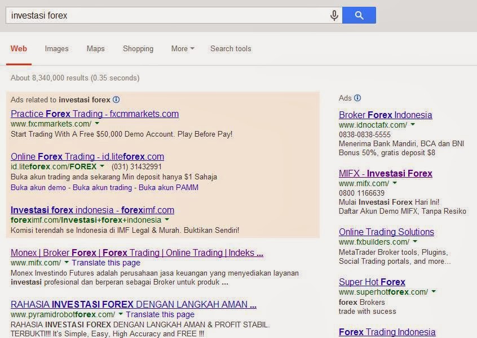Open 'Practice Forex Trading - fxcmmarkets.com' ad link
Screen dimensions: 477x338
[x=95, y=114]
